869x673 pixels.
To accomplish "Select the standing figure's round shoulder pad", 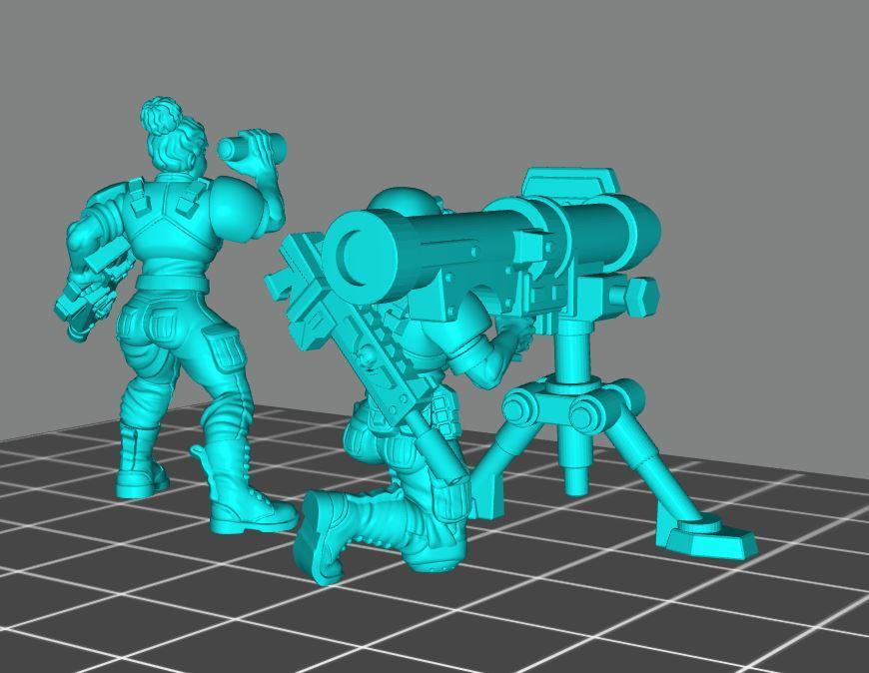I will tap(236, 206).
